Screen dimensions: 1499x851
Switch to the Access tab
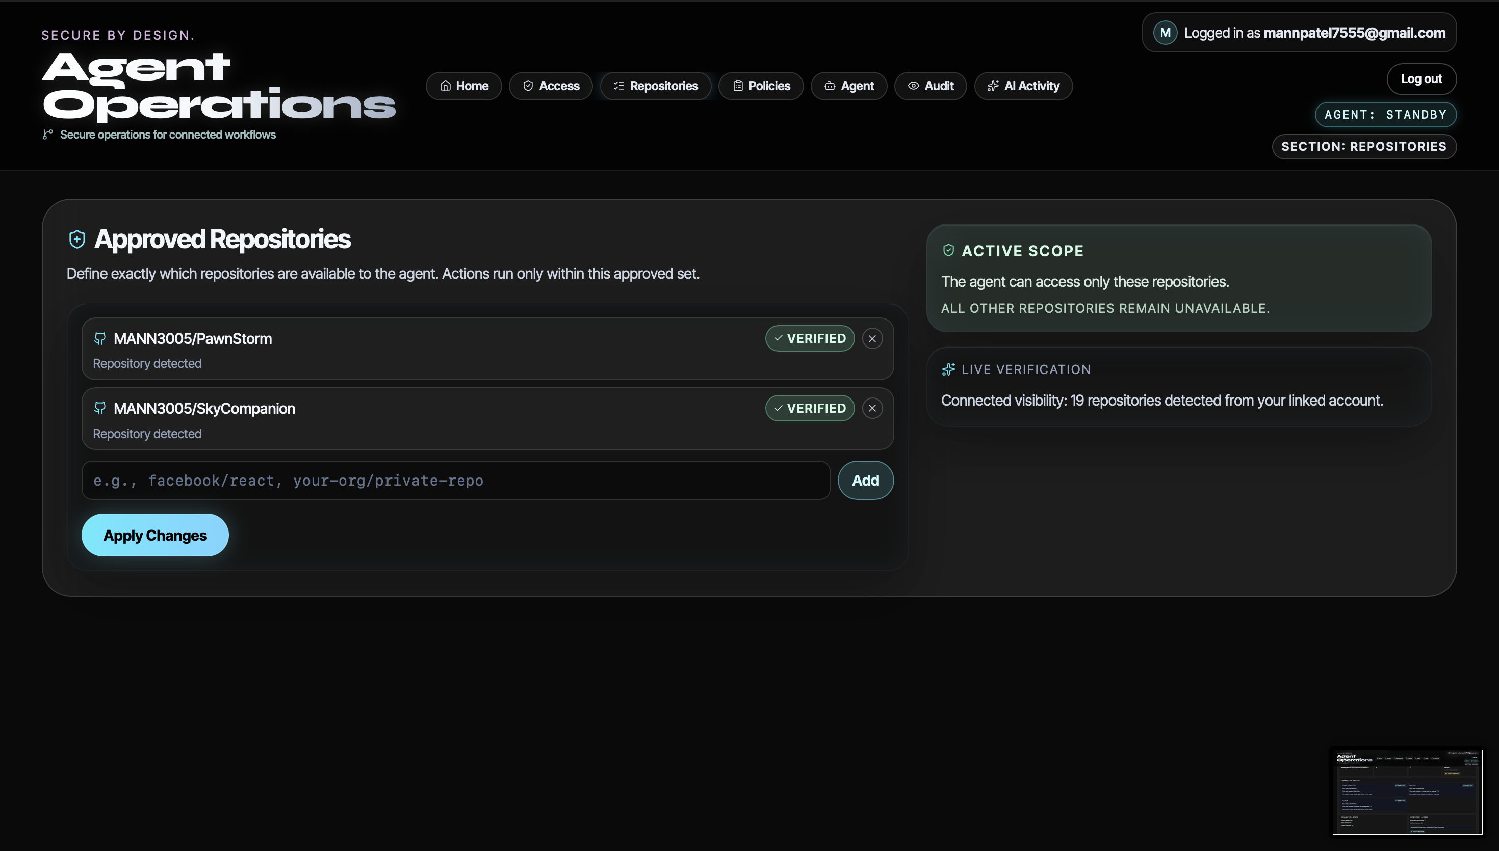(x=550, y=86)
